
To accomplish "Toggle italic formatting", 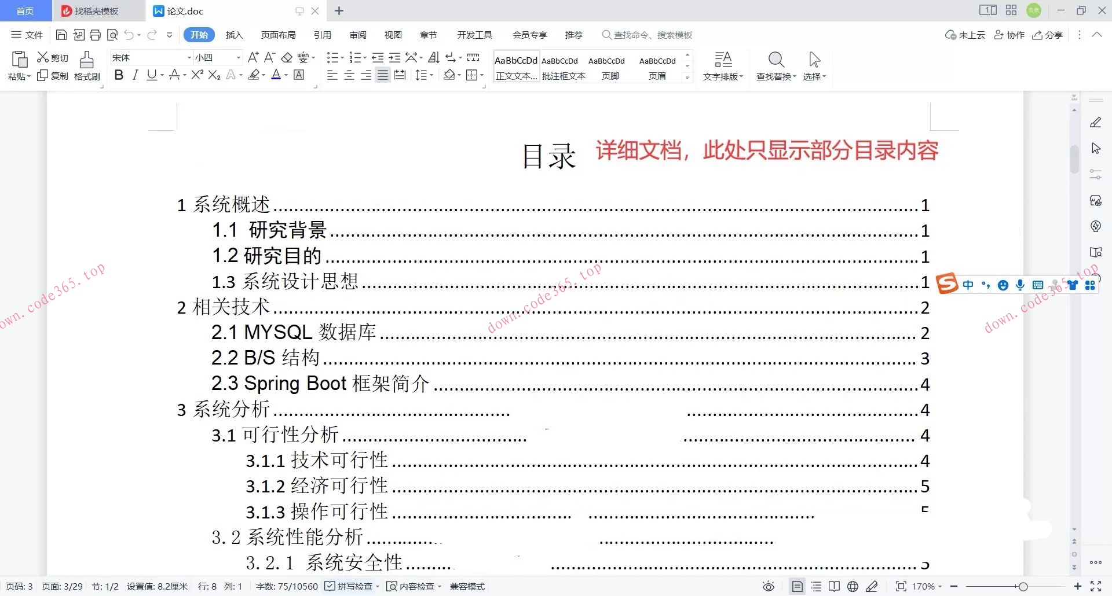I will click(135, 75).
